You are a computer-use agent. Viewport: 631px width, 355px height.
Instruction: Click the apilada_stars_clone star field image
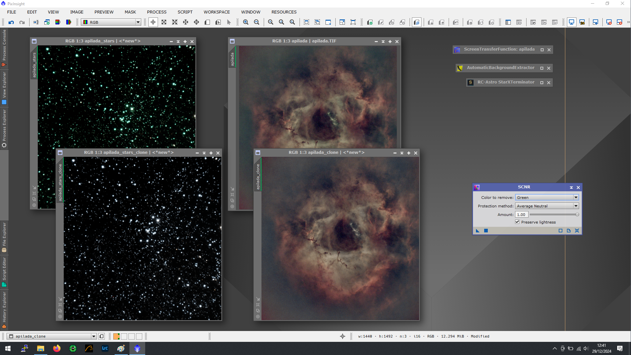tap(142, 238)
